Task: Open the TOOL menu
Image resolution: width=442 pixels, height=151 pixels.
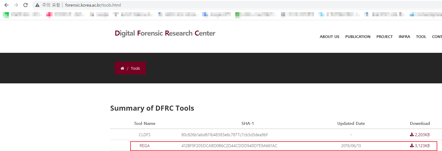Action: [421, 37]
